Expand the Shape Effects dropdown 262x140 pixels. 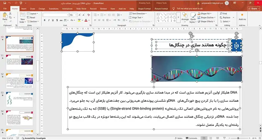[206, 21]
